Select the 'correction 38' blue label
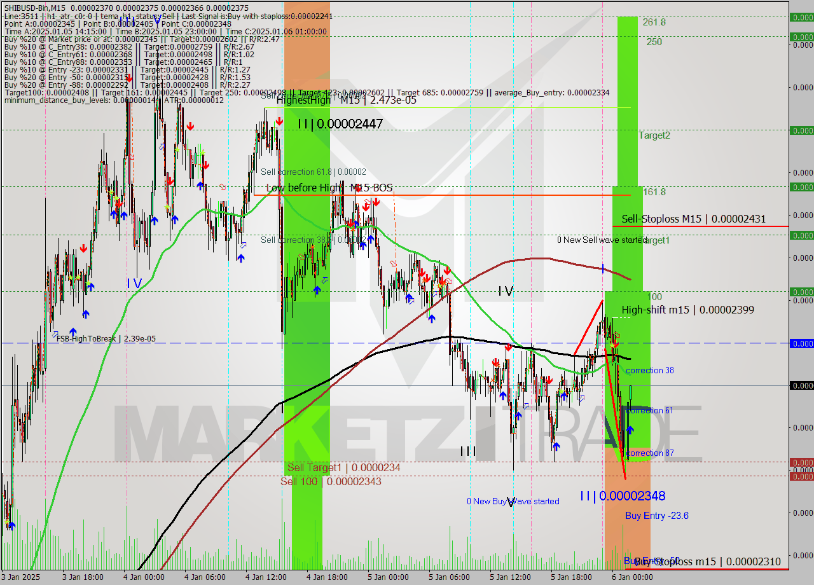 pos(650,371)
